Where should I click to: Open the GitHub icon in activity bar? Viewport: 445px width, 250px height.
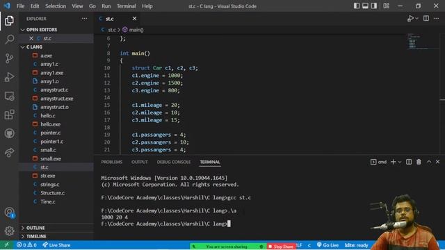click(x=9, y=133)
